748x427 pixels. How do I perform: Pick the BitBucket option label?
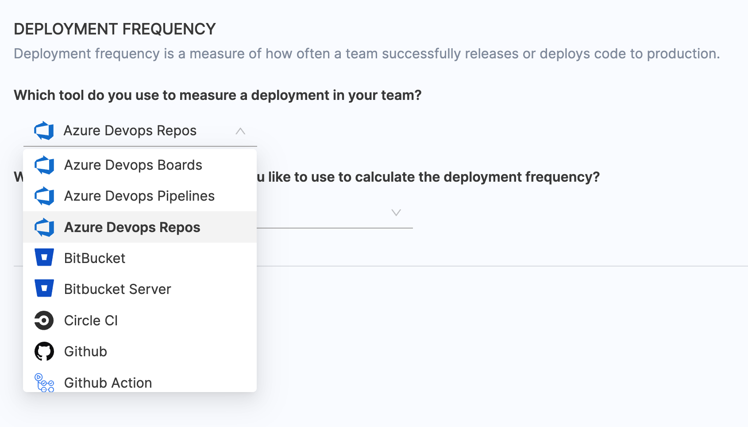[95, 258]
